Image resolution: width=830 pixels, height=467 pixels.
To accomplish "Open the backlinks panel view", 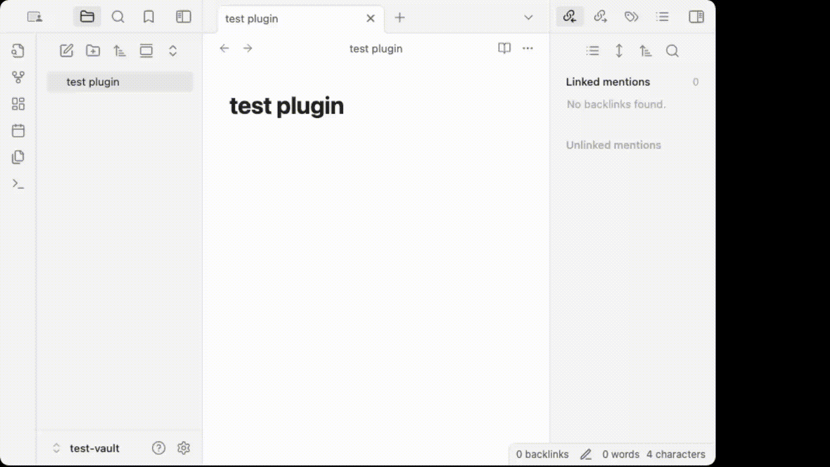I will 569,17.
